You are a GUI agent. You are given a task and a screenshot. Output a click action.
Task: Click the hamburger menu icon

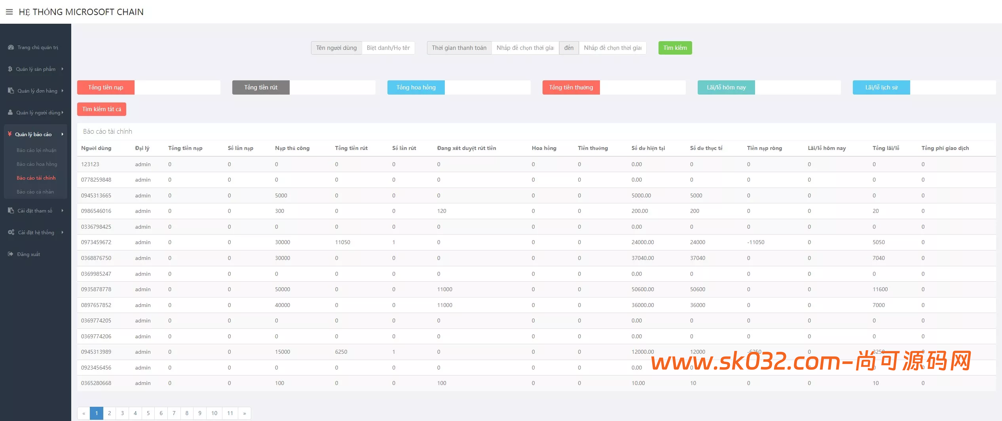point(9,12)
